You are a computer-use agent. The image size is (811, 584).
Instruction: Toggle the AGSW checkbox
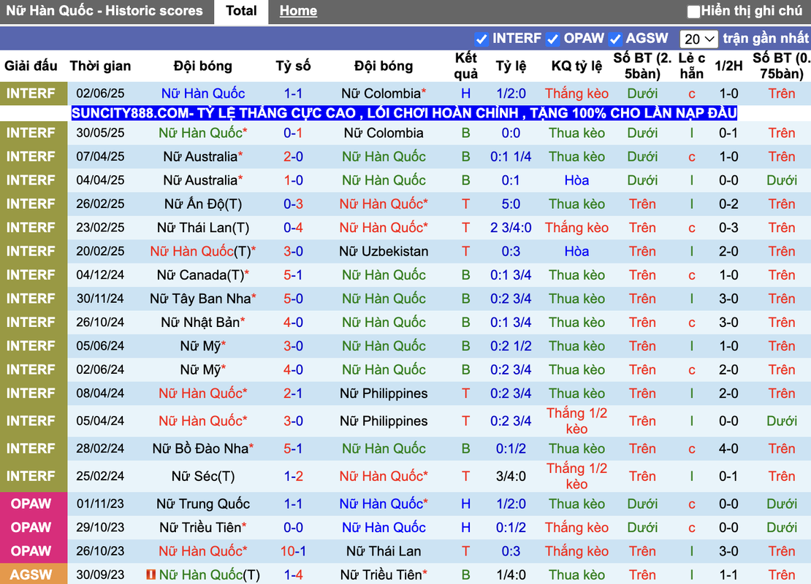tap(615, 39)
